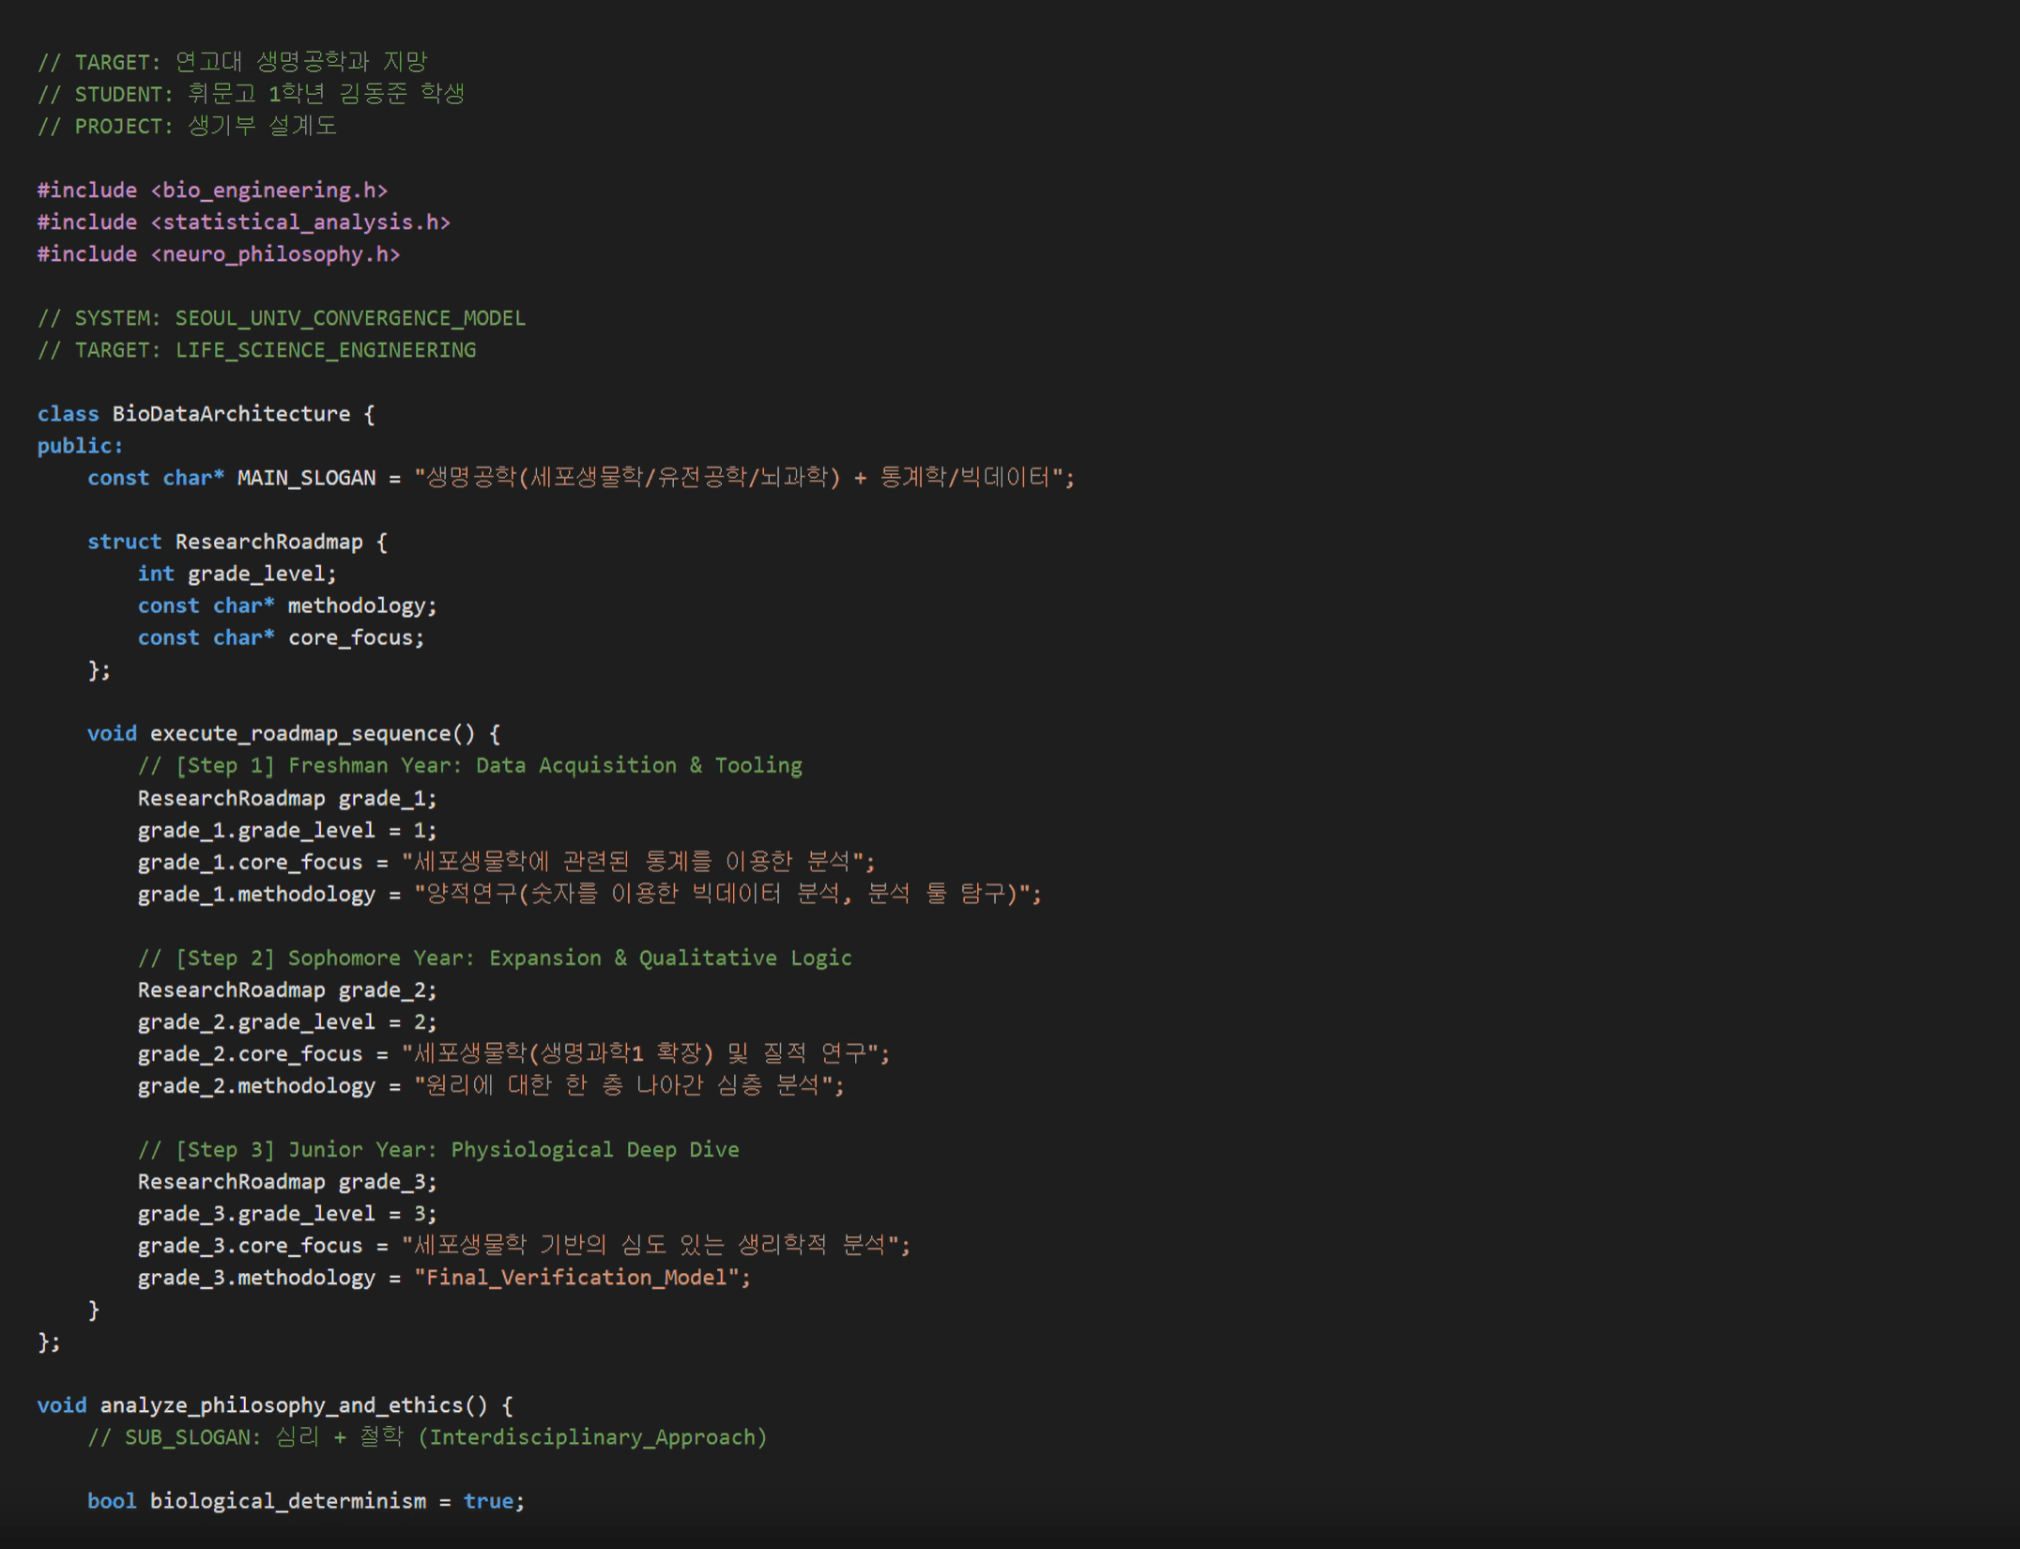Click the ResearchRoadmap struct declaration
This screenshot has width=2020, height=1549.
tap(268, 542)
